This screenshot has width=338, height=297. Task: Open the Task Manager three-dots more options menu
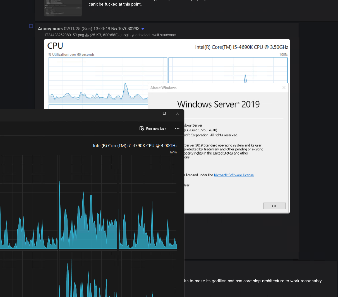(x=177, y=128)
